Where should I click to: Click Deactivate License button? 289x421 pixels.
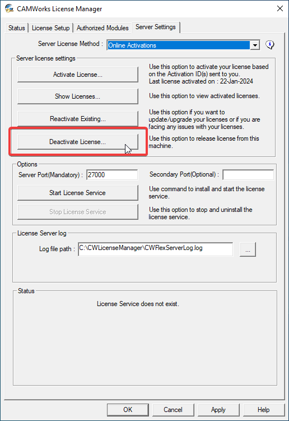click(78, 142)
